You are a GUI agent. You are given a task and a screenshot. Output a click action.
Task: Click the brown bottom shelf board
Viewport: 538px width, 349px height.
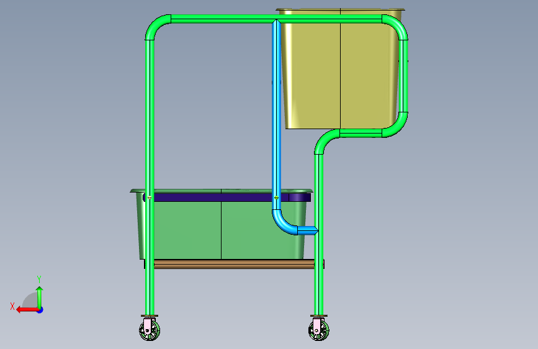click(x=235, y=264)
